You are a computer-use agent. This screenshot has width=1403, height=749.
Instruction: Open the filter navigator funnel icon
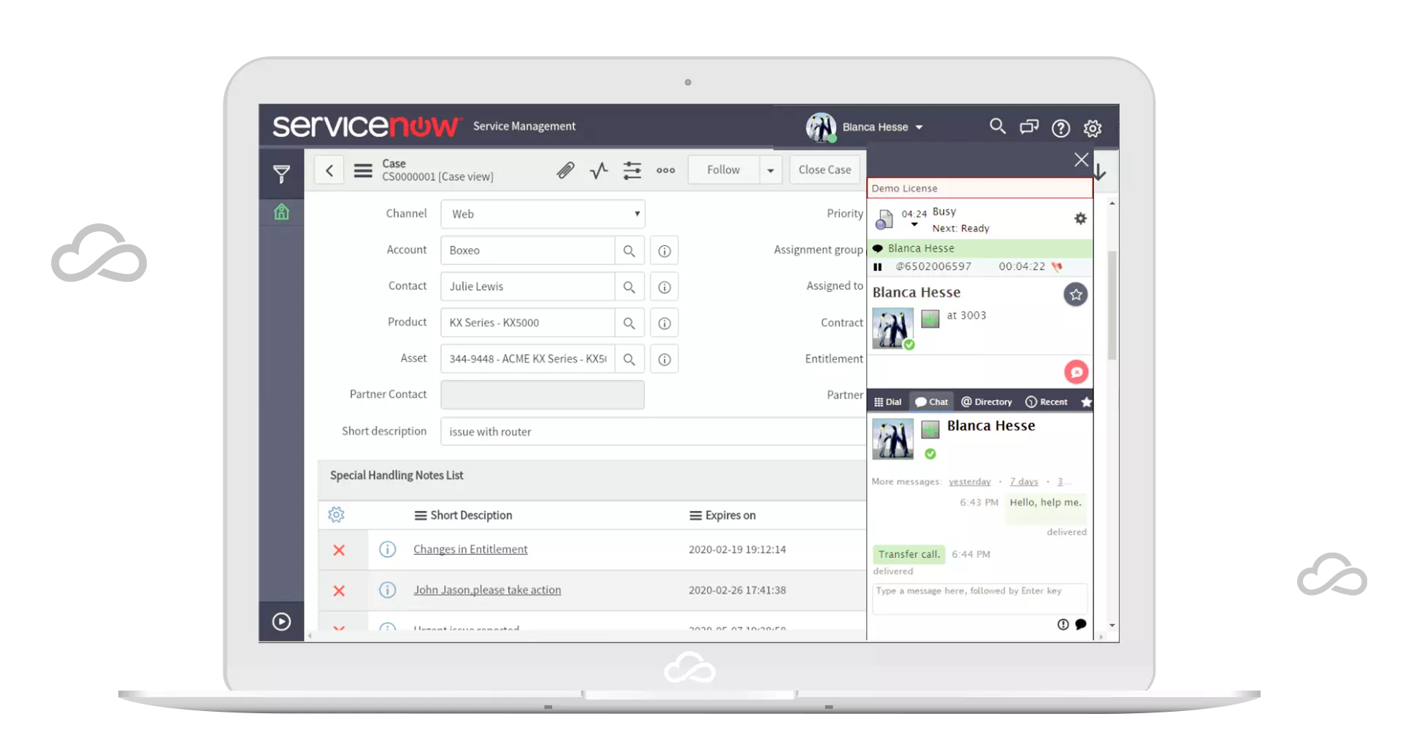[281, 174]
